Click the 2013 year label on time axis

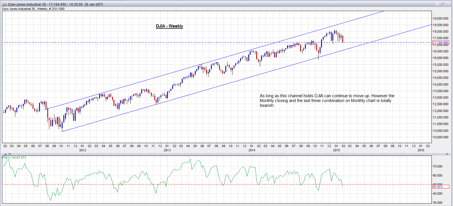(167, 150)
